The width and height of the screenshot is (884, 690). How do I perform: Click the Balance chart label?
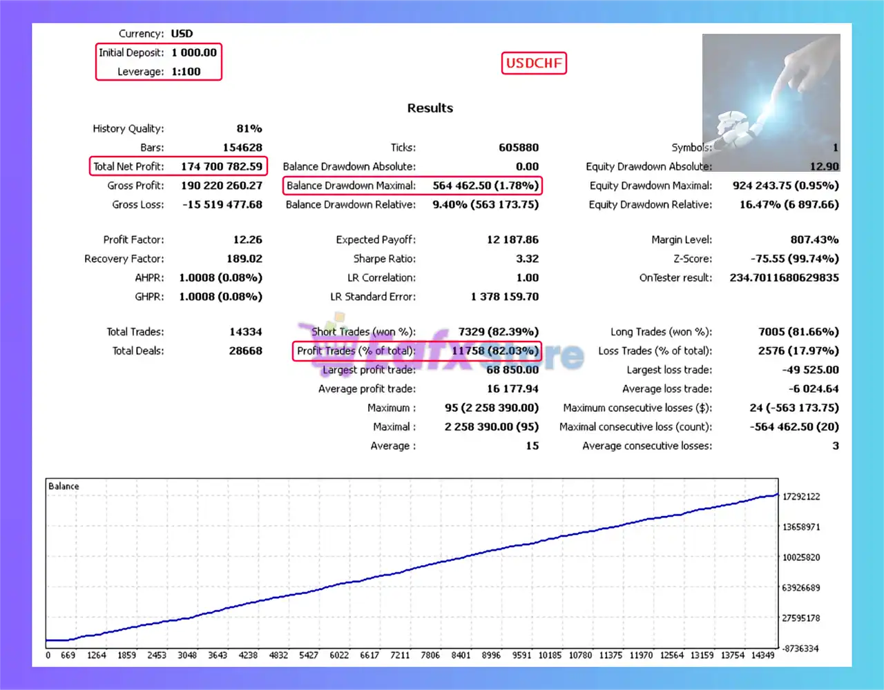[64, 486]
